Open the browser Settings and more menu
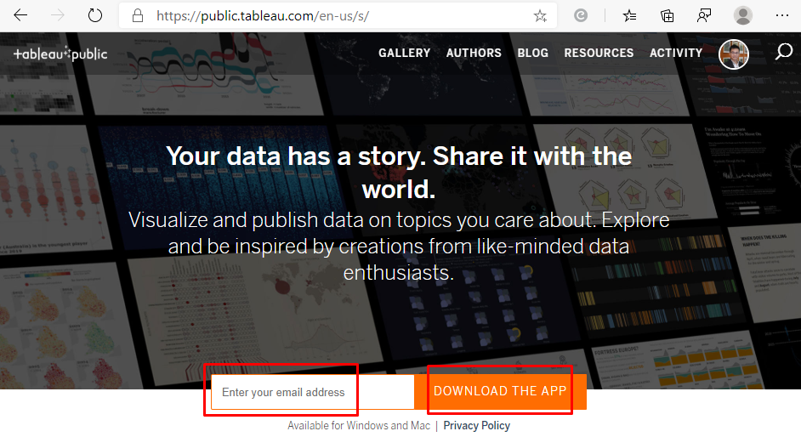Viewport: 801px width, 437px height. [782, 15]
